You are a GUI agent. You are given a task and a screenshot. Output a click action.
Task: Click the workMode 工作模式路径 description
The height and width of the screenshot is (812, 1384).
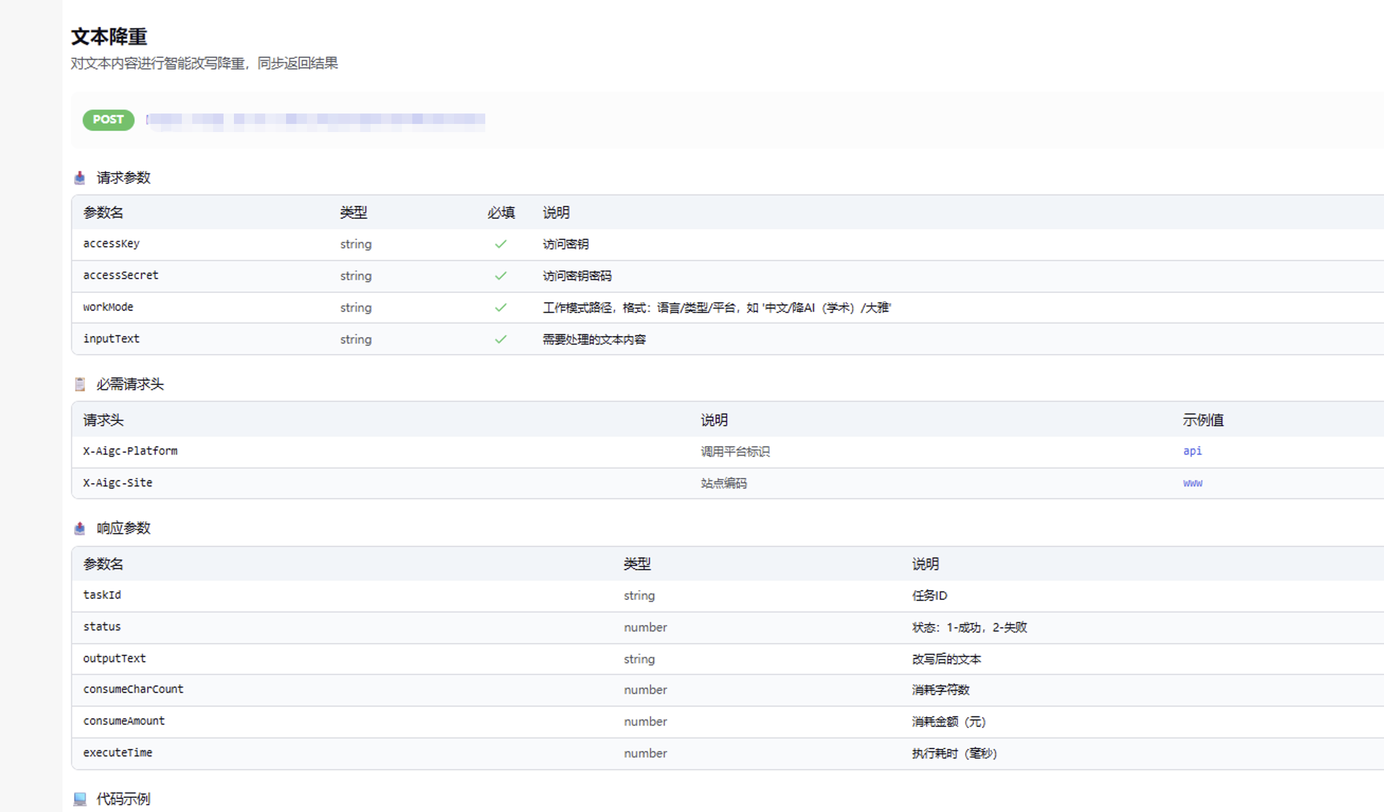pos(717,308)
